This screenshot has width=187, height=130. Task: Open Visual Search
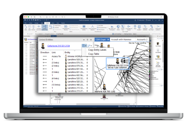pyautogui.click(x=57, y=25)
